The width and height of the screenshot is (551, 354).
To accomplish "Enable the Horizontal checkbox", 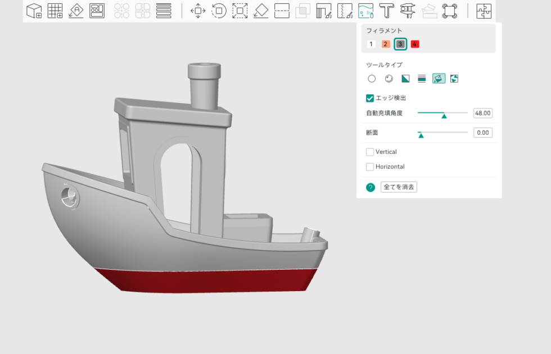I will click(x=370, y=166).
